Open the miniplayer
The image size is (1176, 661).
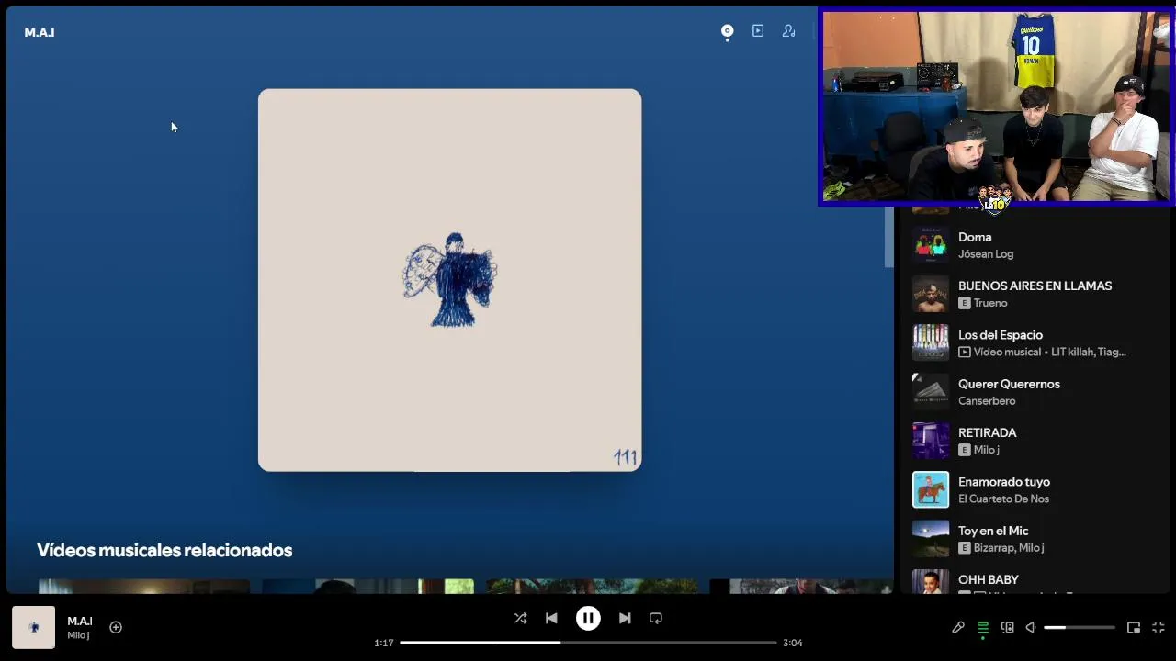tap(1134, 628)
